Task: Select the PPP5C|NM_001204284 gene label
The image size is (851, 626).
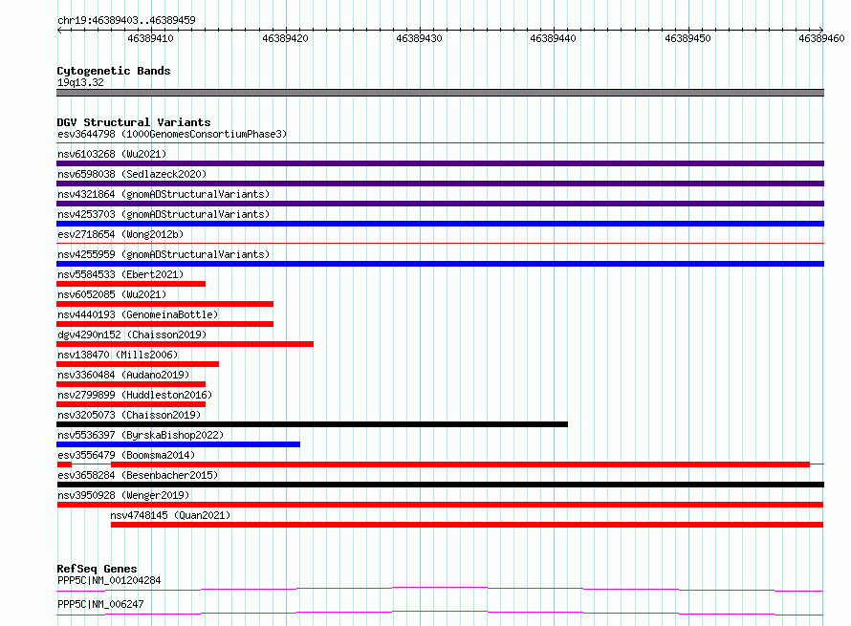Action: tap(109, 580)
